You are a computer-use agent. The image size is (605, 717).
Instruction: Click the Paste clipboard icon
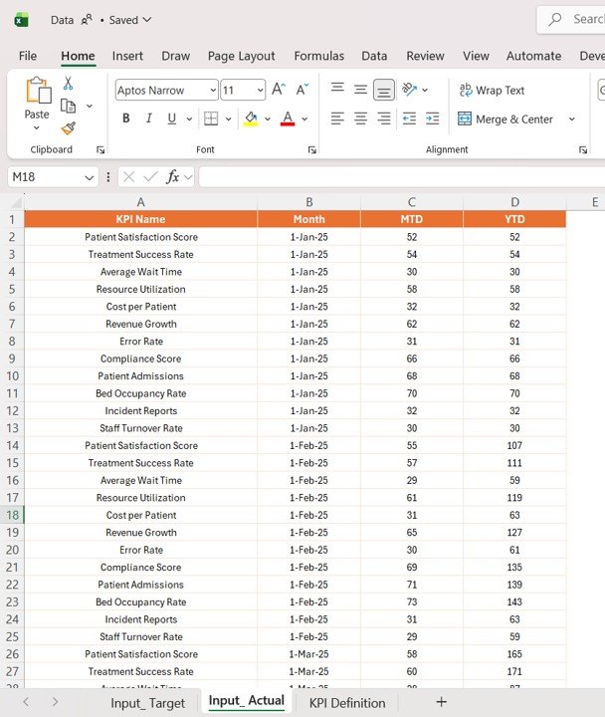tap(39, 90)
